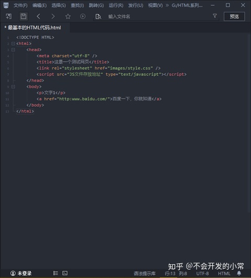Click the save file floppy icon
This screenshot has width=251, height=278.
click(24, 16)
